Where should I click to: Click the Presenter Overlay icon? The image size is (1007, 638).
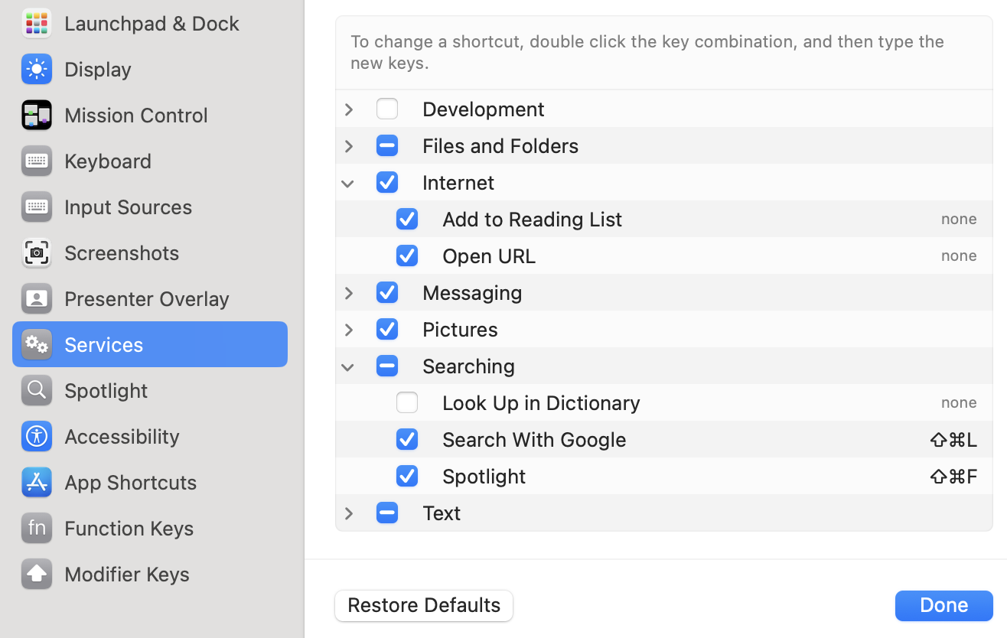point(36,298)
